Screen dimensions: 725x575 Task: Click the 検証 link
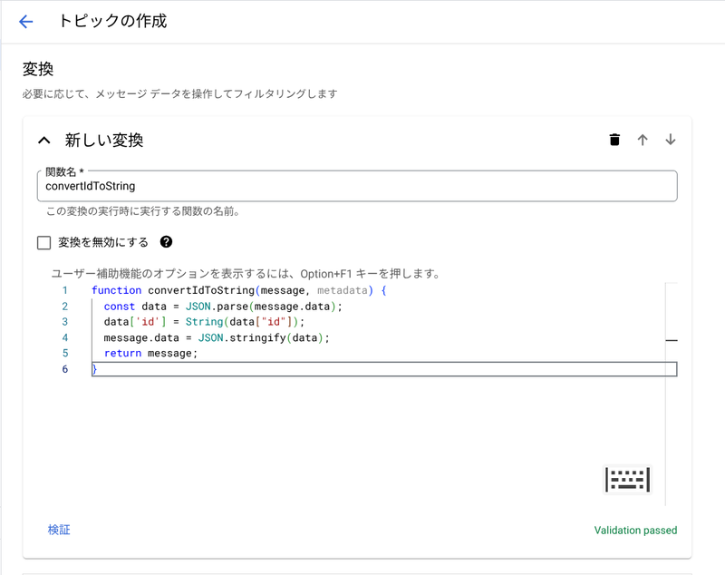59,530
